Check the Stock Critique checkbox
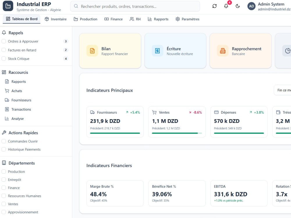The height and width of the screenshot is (218, 291). [4, 58]
